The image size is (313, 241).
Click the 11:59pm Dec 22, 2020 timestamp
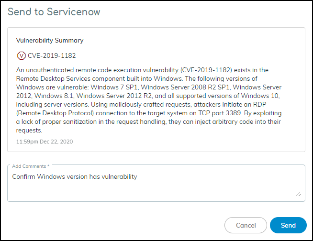coord(45,142)
